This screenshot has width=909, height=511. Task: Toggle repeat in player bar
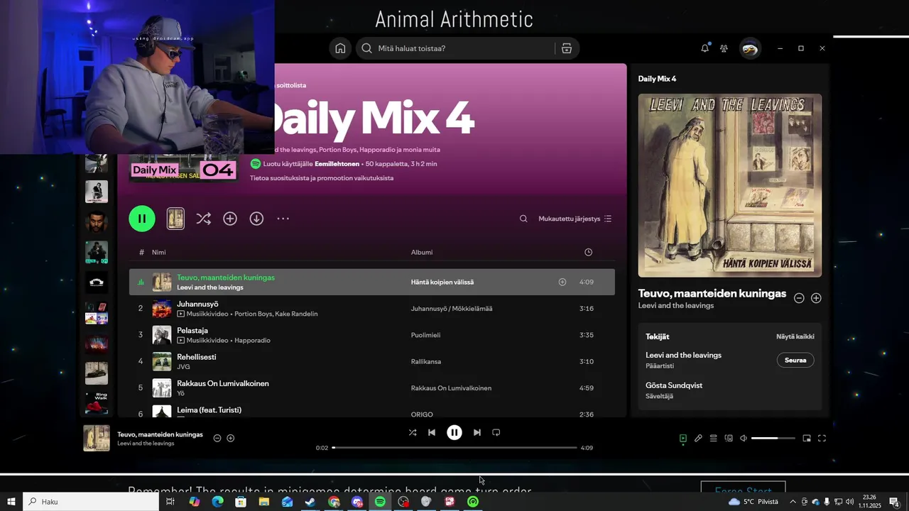coord(496,432)
